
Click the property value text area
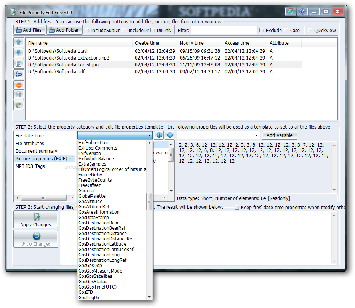point(254,168)
